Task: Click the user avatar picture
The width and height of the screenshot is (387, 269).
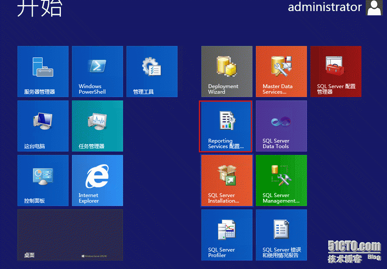Action: click(374, 8)
